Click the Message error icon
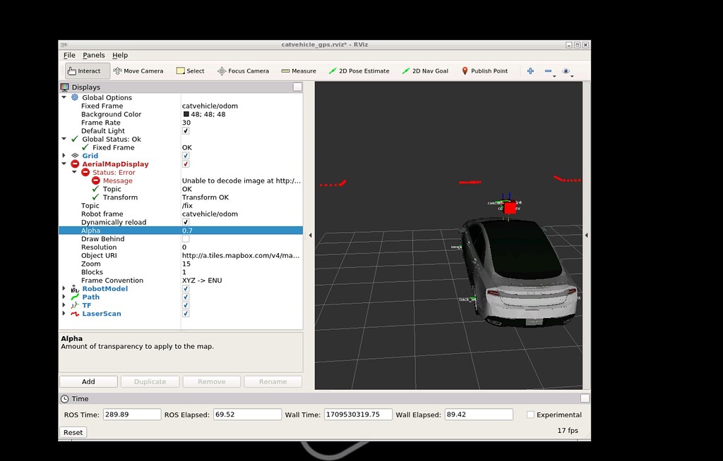 click(x=96, y=180)
